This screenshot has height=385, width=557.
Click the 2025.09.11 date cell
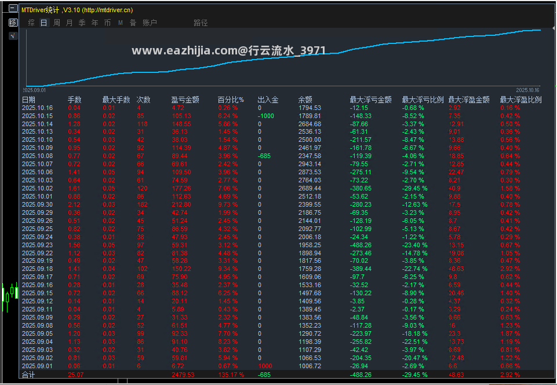(37, 309)
